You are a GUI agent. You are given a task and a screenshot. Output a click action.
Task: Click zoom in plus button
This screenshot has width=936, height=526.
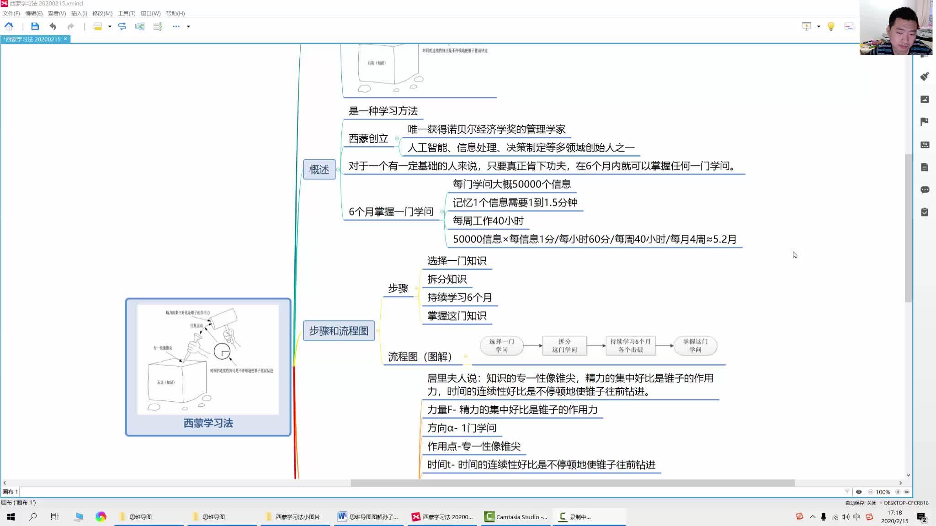pyautogui.click(x=898, y=492)
